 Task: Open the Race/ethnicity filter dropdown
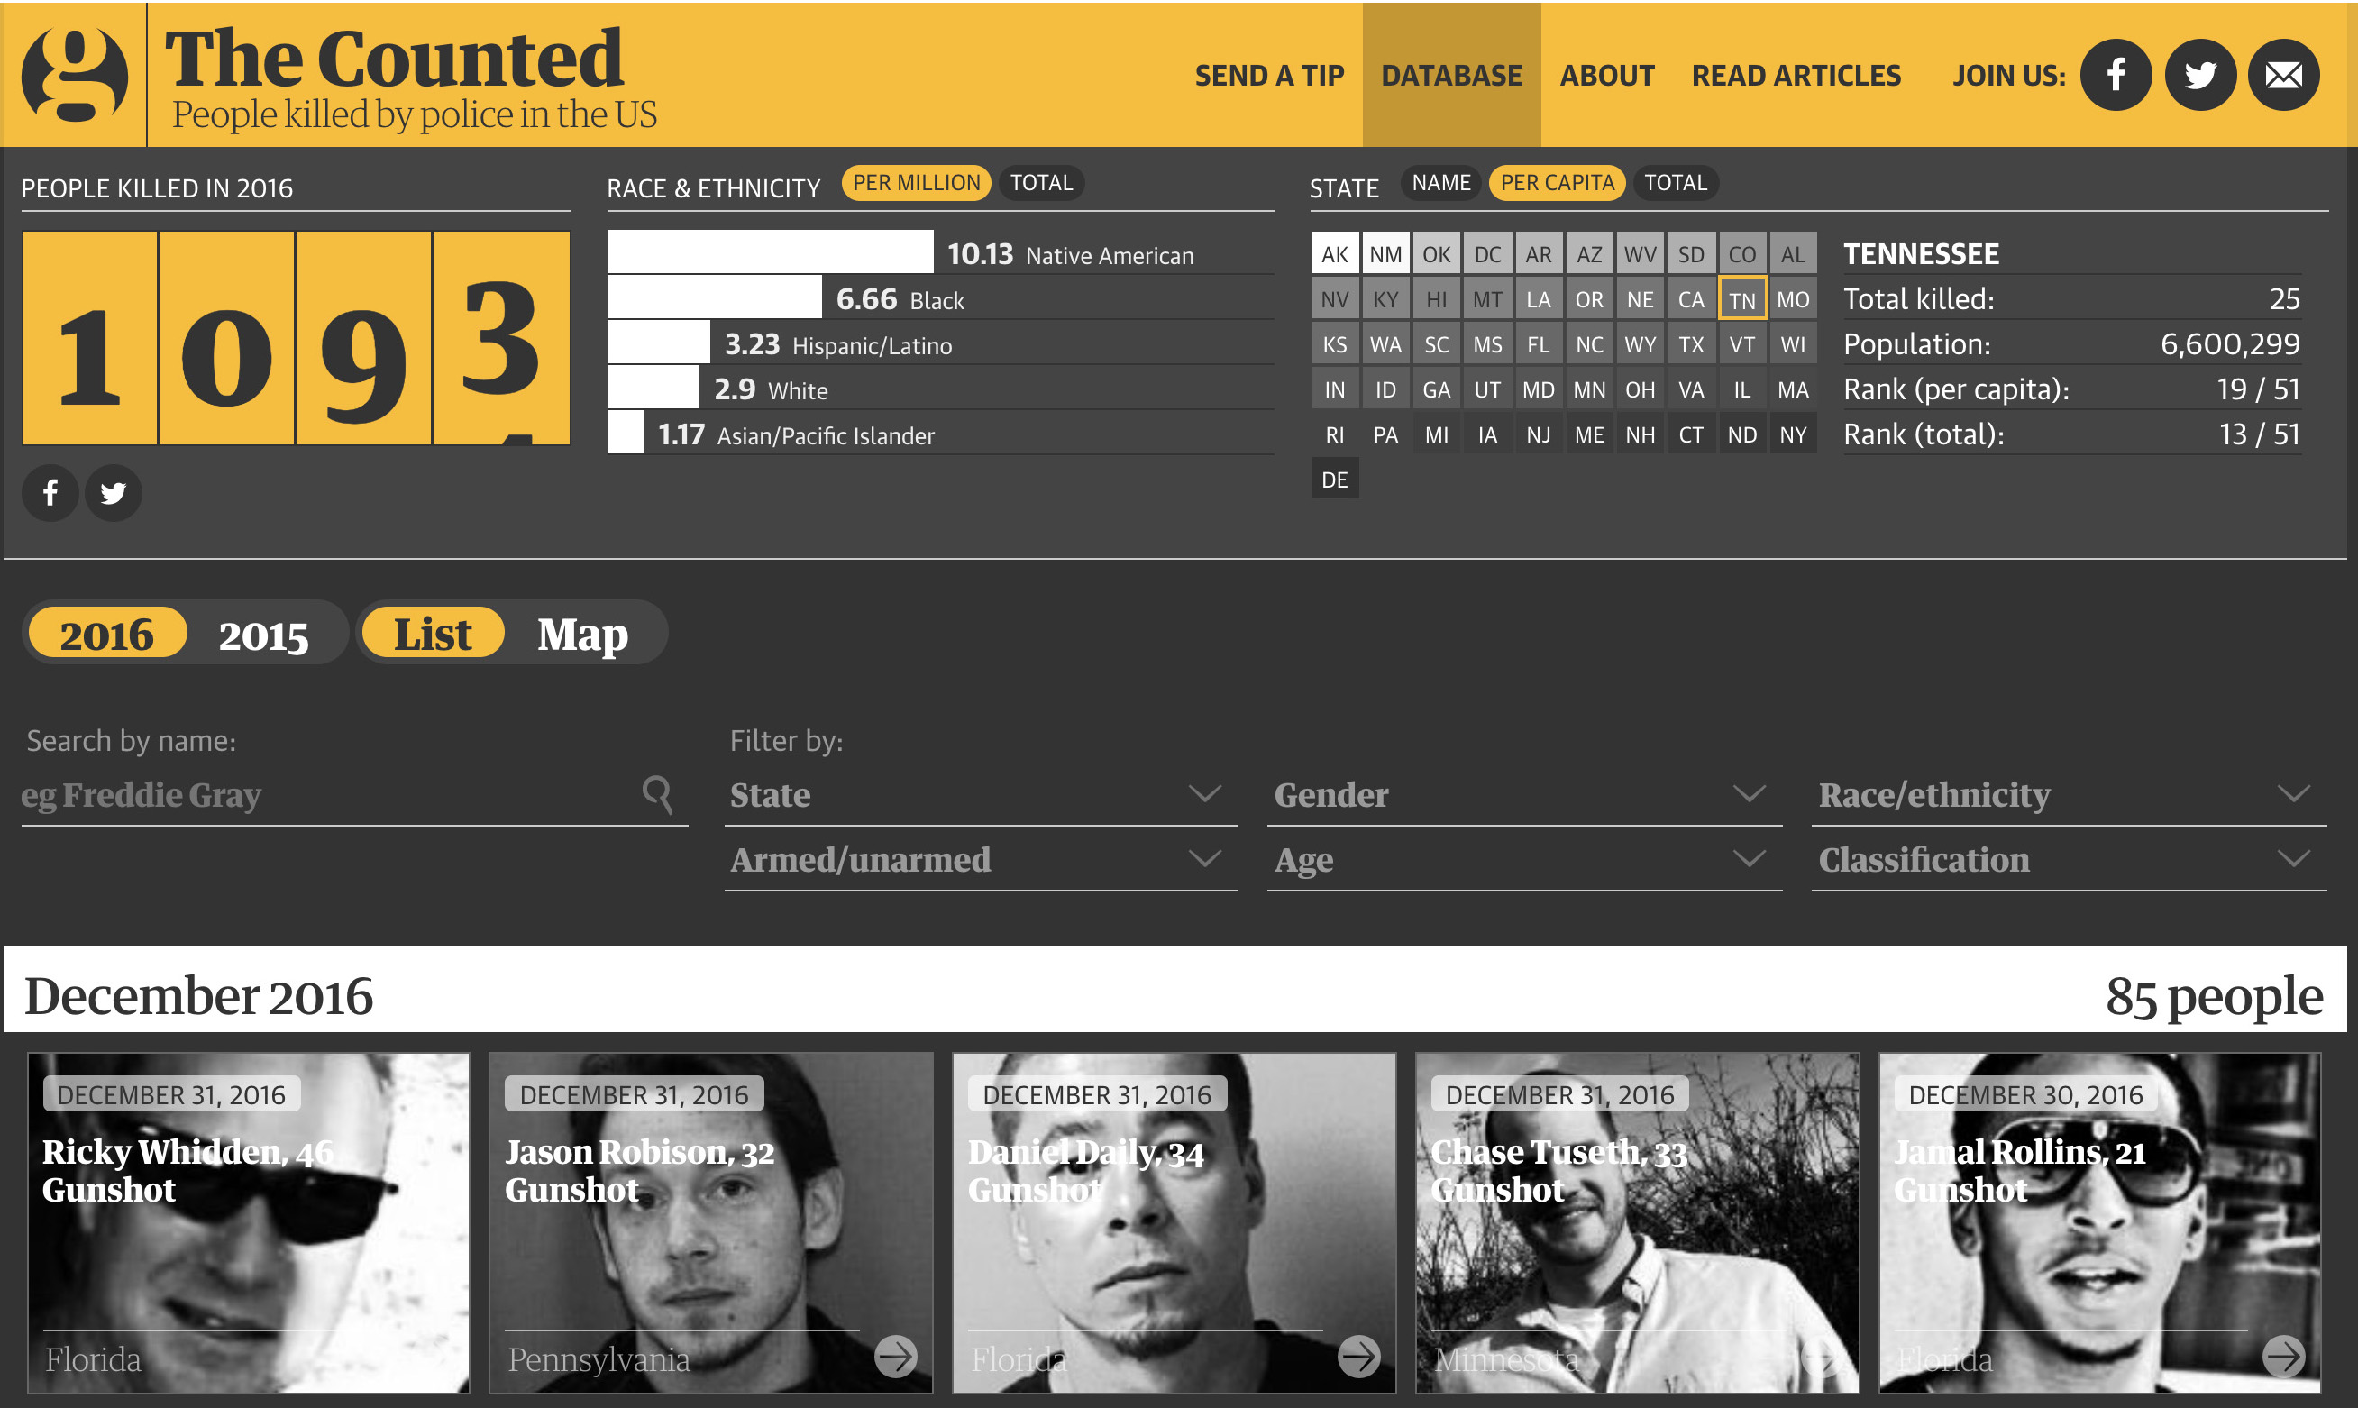click(x=2068, y=794)
